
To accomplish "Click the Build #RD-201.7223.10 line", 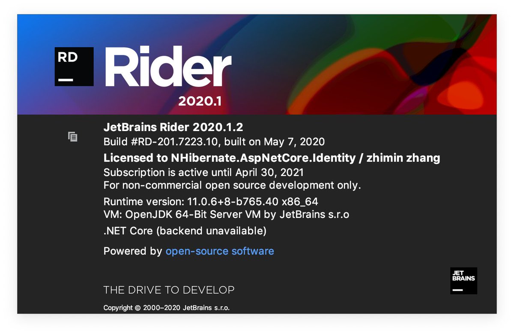I will [214, 142].
